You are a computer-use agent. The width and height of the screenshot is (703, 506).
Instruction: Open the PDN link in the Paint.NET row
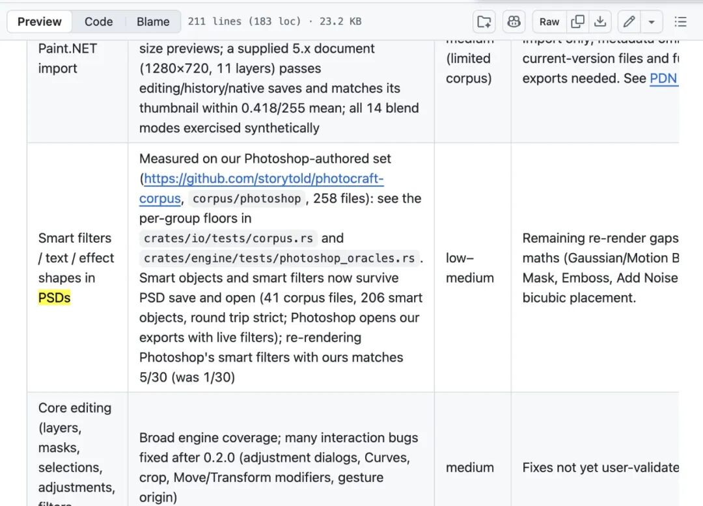663,78
